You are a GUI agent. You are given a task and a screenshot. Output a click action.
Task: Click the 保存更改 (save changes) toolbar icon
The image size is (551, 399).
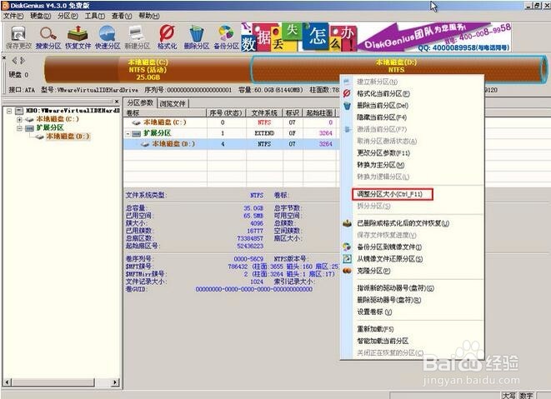[x=18, y=37]
